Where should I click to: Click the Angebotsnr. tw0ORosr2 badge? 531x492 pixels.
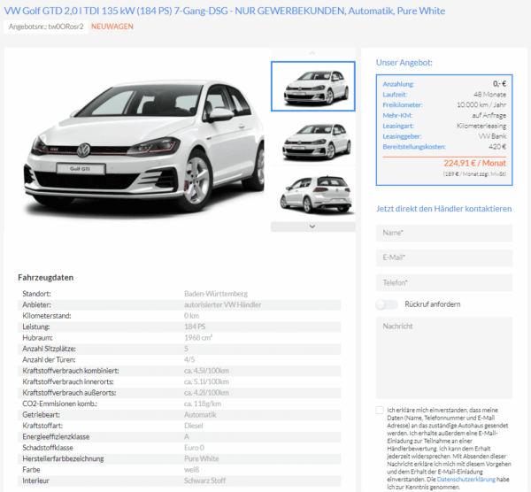coord(46,27)
